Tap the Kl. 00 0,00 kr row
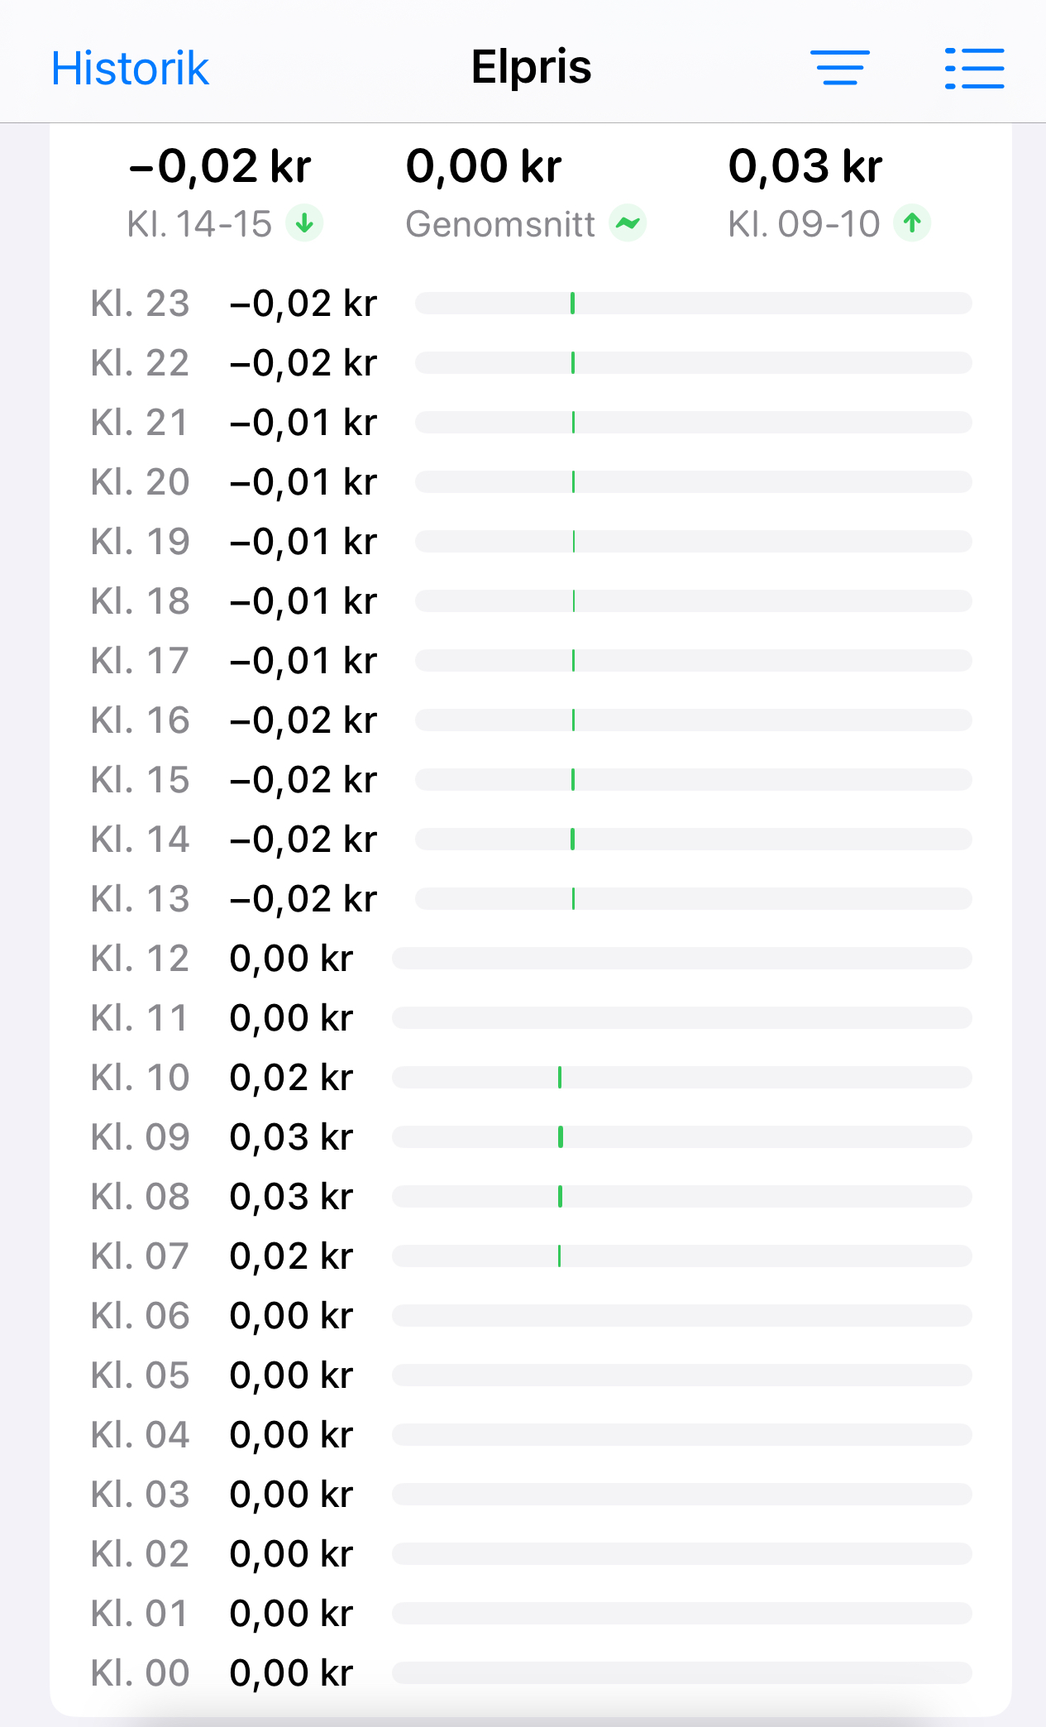The image size is (1046, 1727). (531, 1673)
